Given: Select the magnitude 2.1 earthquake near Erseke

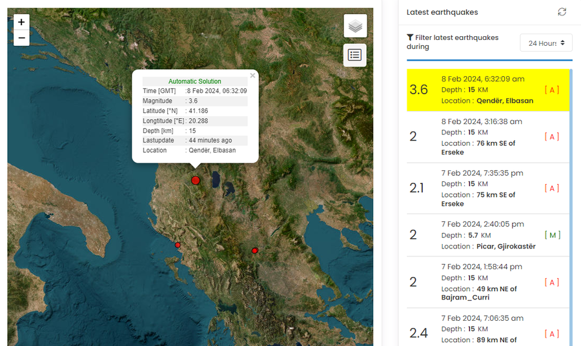Looking at the screenshot, I should [x=488, y=188].
